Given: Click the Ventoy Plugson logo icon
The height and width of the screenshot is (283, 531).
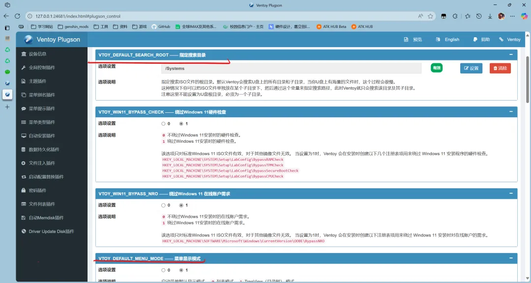Looking at the screenshot, I should point(29,40).
